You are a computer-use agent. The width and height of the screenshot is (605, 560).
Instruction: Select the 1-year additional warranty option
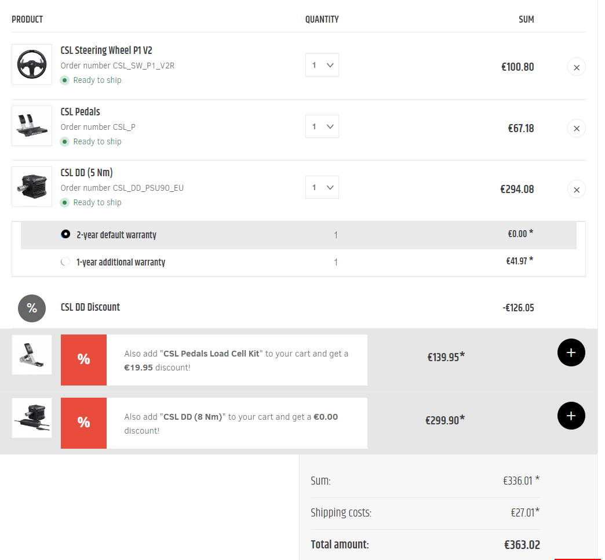[x=65, y=262]
